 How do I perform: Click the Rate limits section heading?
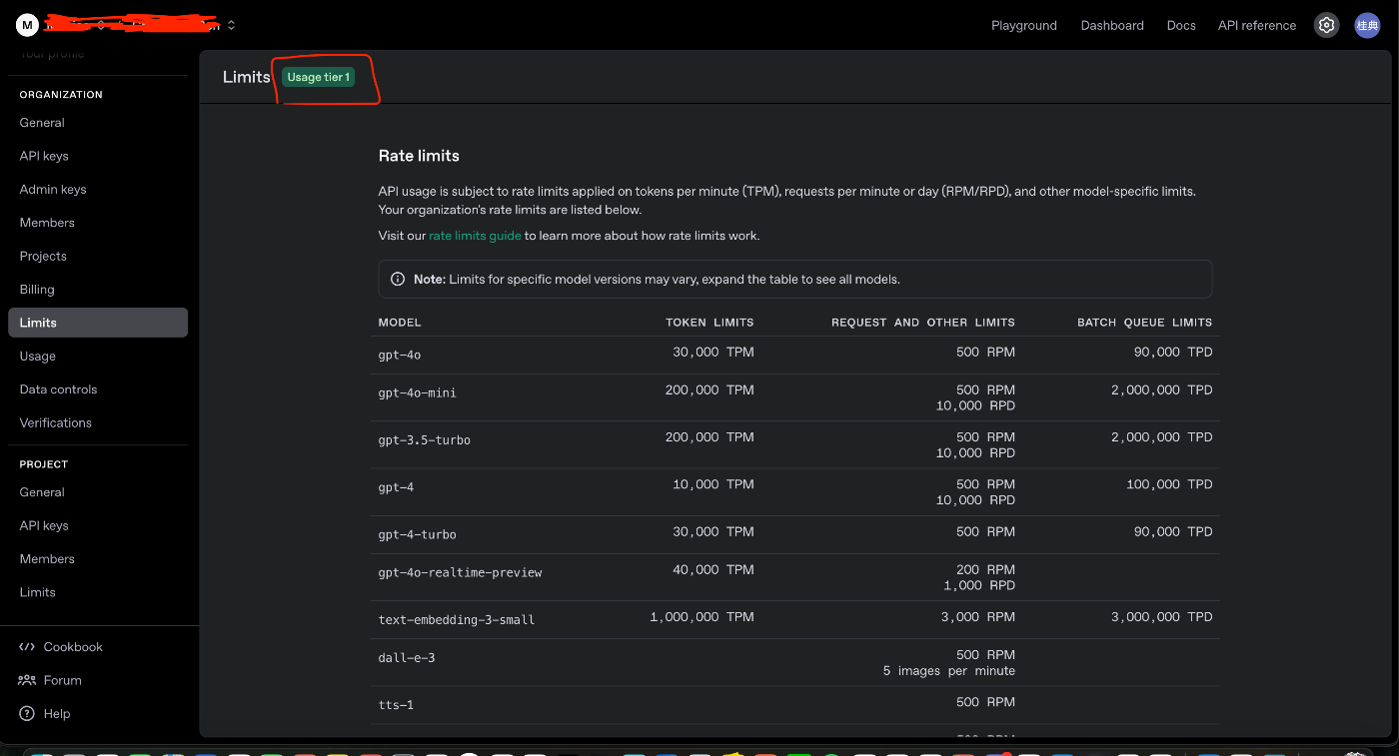click(x=419, y=156)
